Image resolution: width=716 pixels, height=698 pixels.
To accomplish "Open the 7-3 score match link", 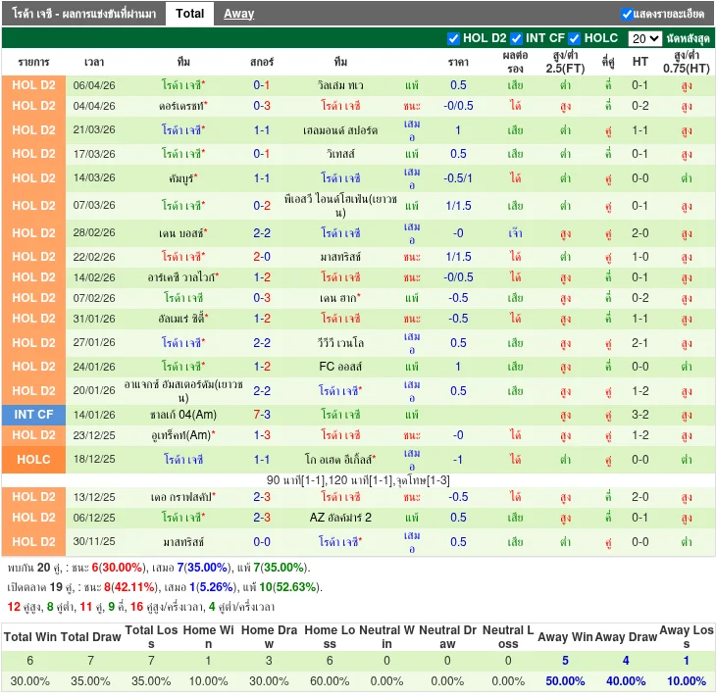I will coord(262,415).
